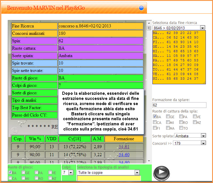This screenshot has height=183, width=213.
Task: Click the results scrollbar up arrow
Action: [149, 23]
